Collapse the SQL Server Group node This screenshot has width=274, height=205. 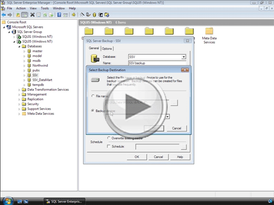[9, 32]
